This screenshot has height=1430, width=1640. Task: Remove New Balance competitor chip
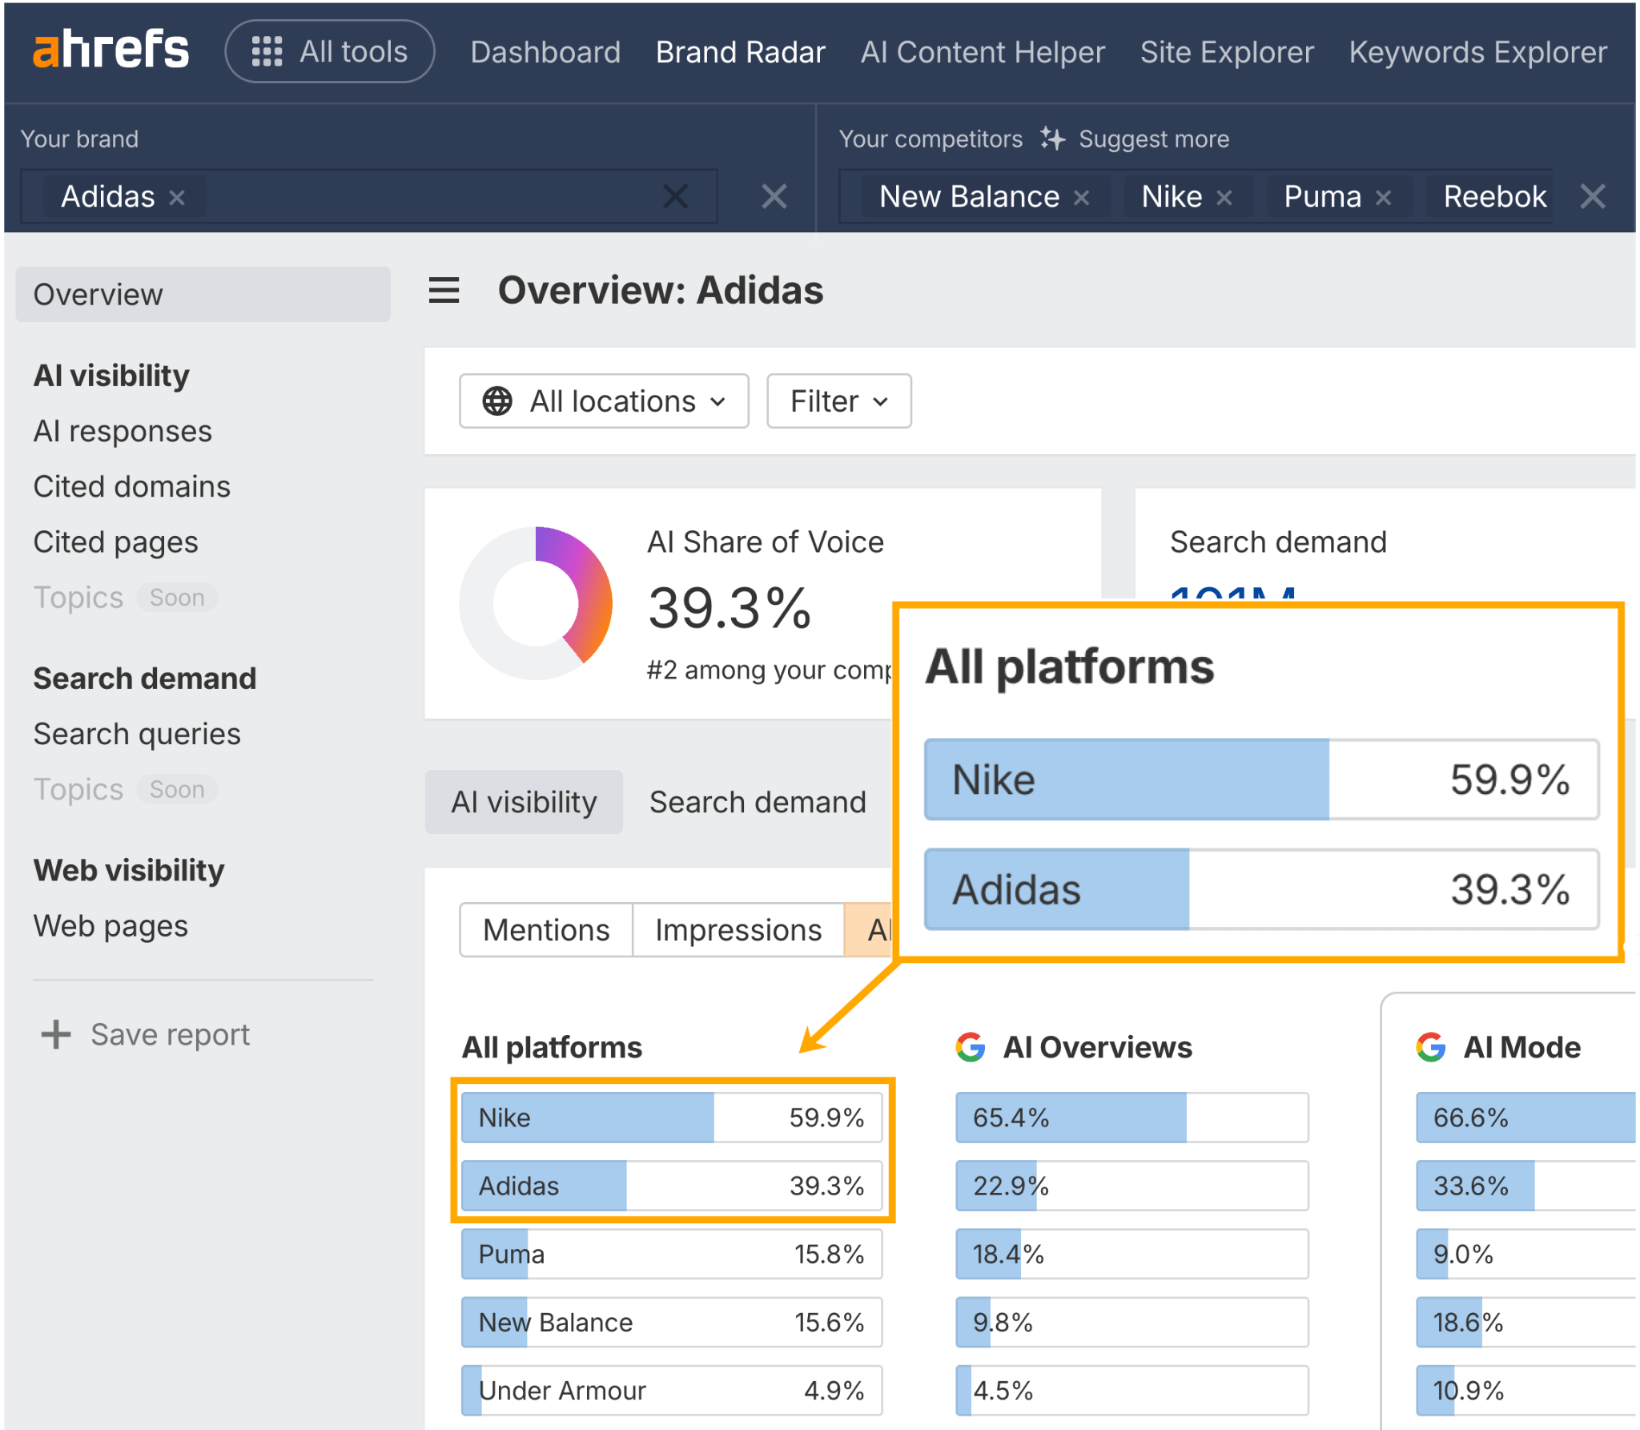tap(1081, 197)
